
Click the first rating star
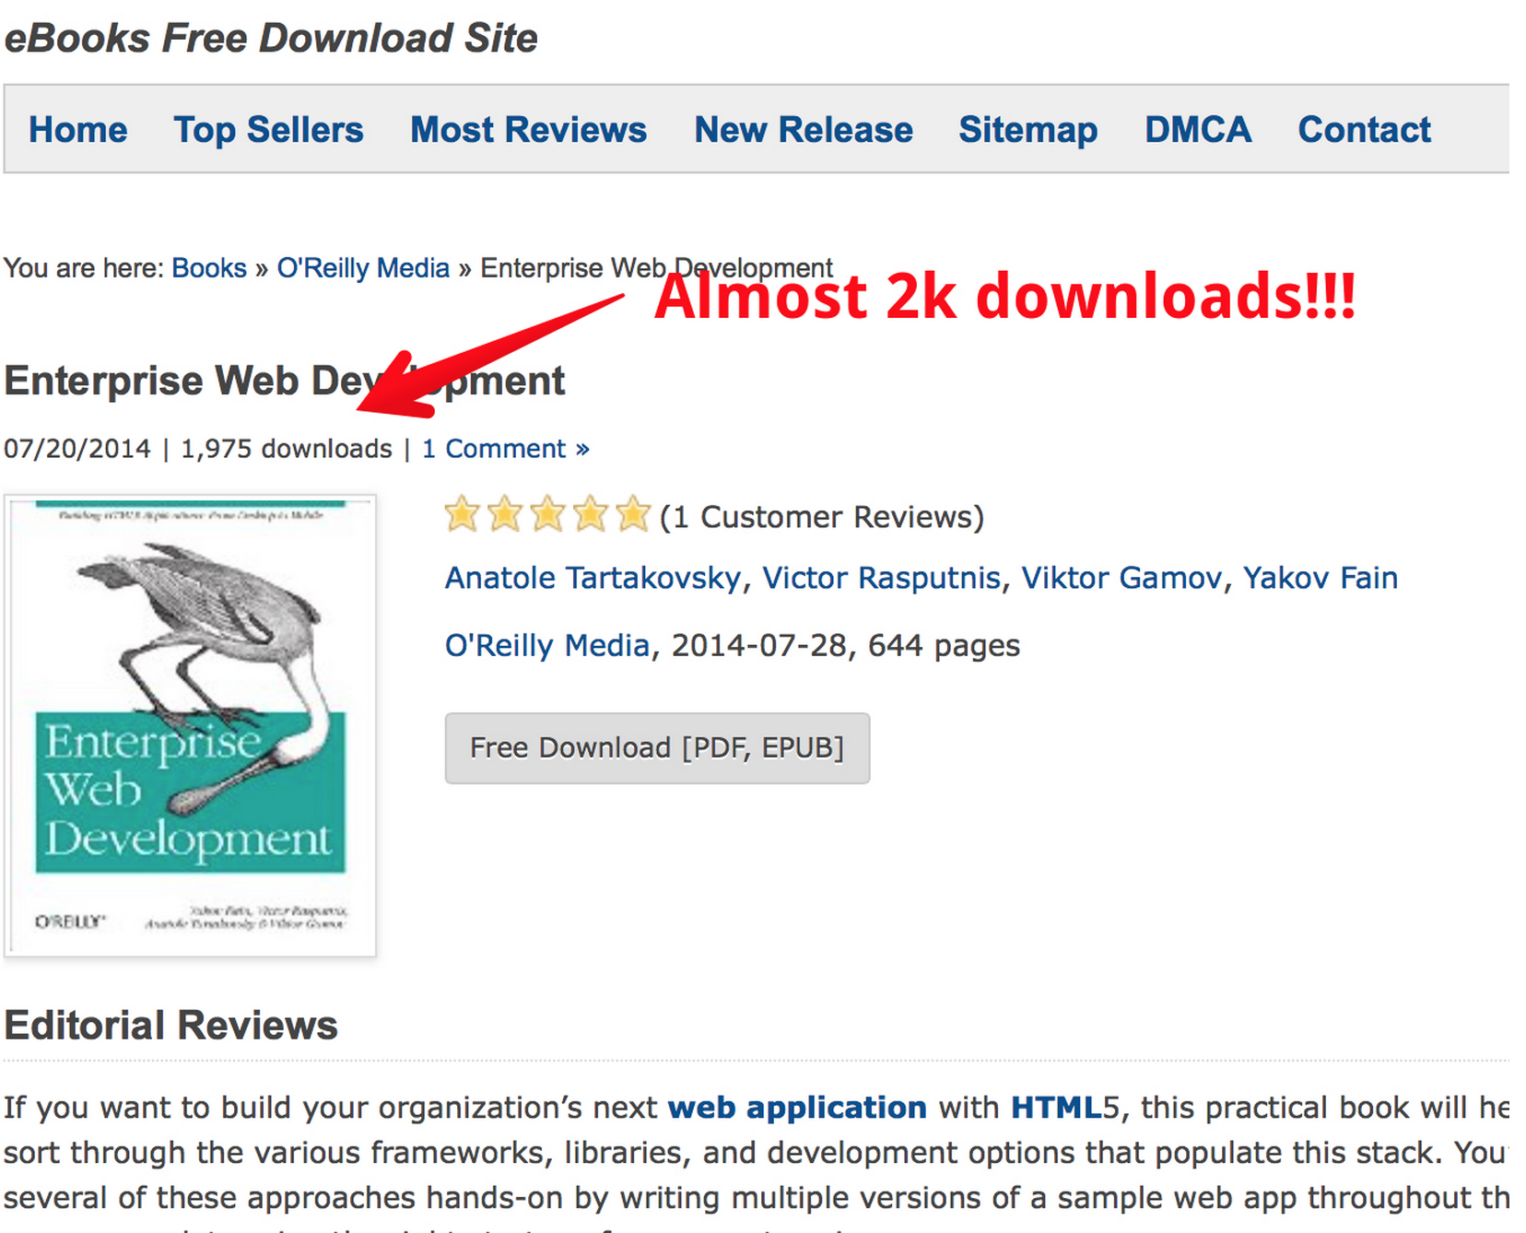pyautogui.click(x=463, y=515)
